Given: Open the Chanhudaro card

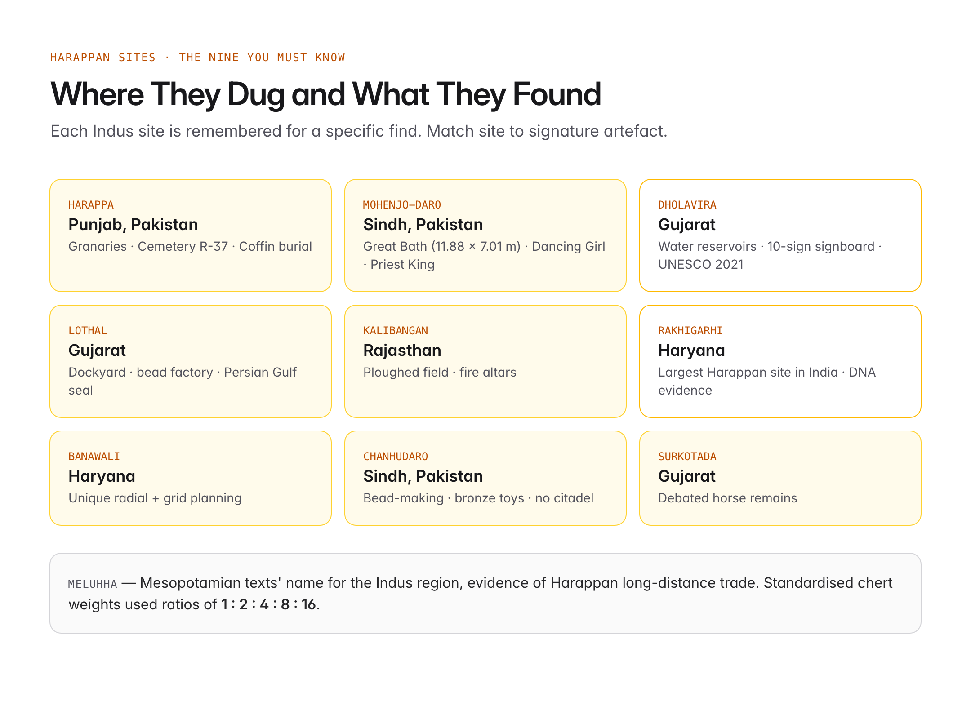Looking at the screenshot, I should (485, 478).
